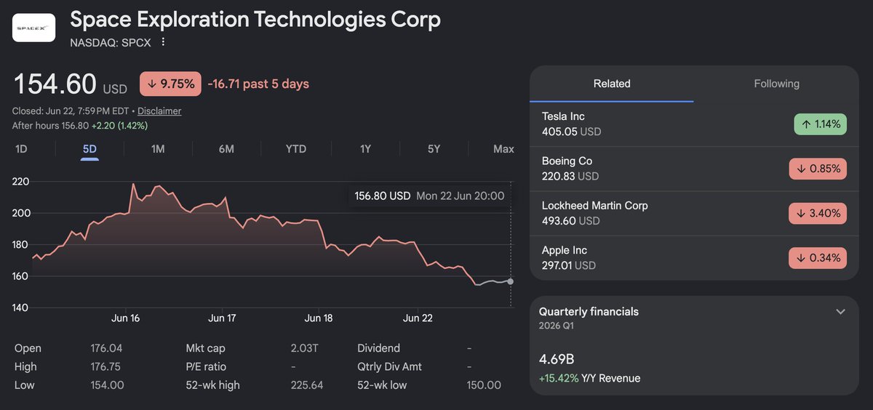Click the 9.75% down change badge
The width and height of the screenshot is (873, 410).
point(170,84)
